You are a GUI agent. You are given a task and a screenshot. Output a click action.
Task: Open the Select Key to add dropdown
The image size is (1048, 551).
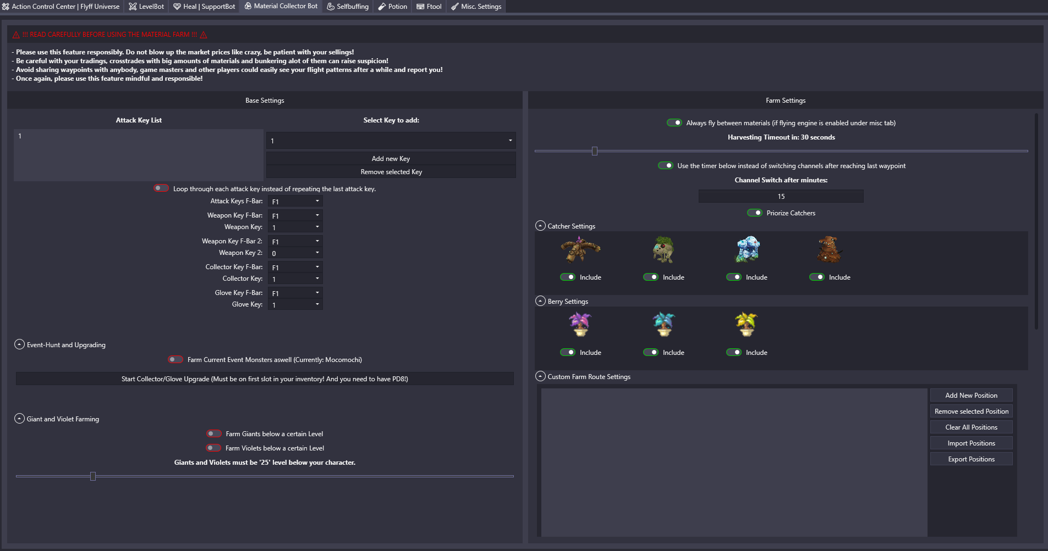[x=391, y=141]
